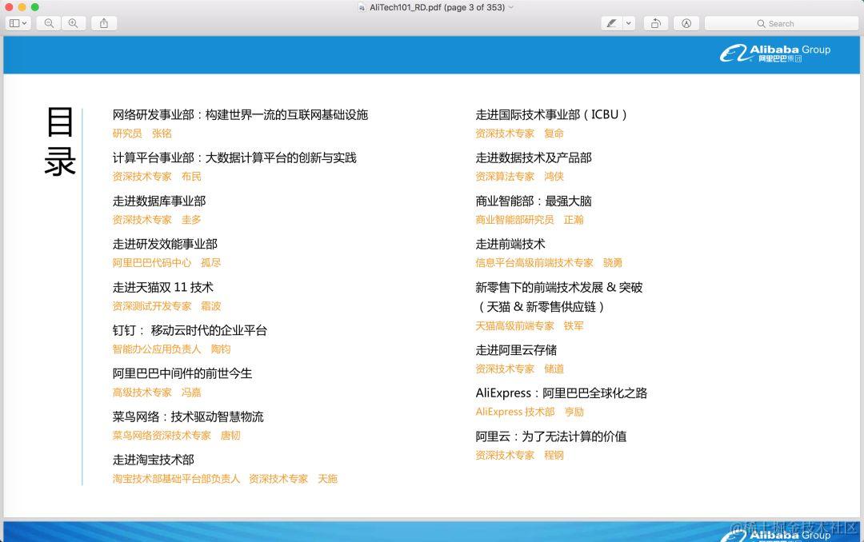This screenshot has width=864, height=542.
Task: Select the line 高级技术专家 冯嘉
Action: [x=157, y=393]
